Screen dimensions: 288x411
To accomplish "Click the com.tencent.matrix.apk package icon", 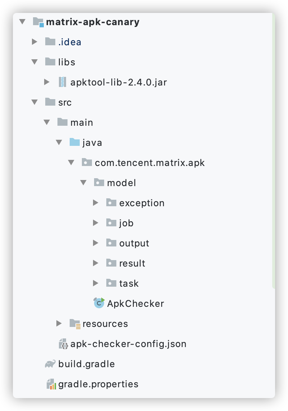I will [87, 162].
